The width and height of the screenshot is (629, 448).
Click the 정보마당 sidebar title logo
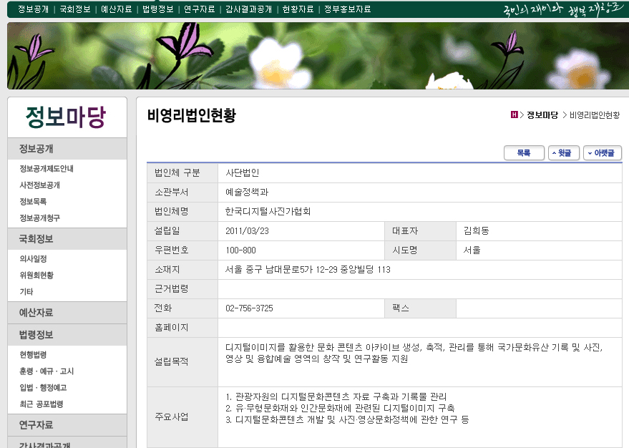[65, 117]
